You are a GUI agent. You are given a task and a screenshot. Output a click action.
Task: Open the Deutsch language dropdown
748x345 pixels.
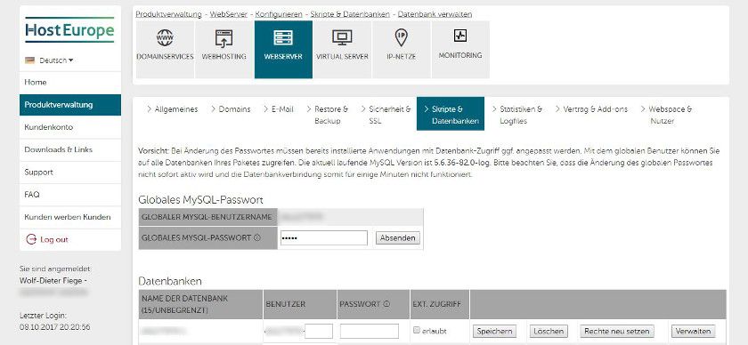[56, 60]
